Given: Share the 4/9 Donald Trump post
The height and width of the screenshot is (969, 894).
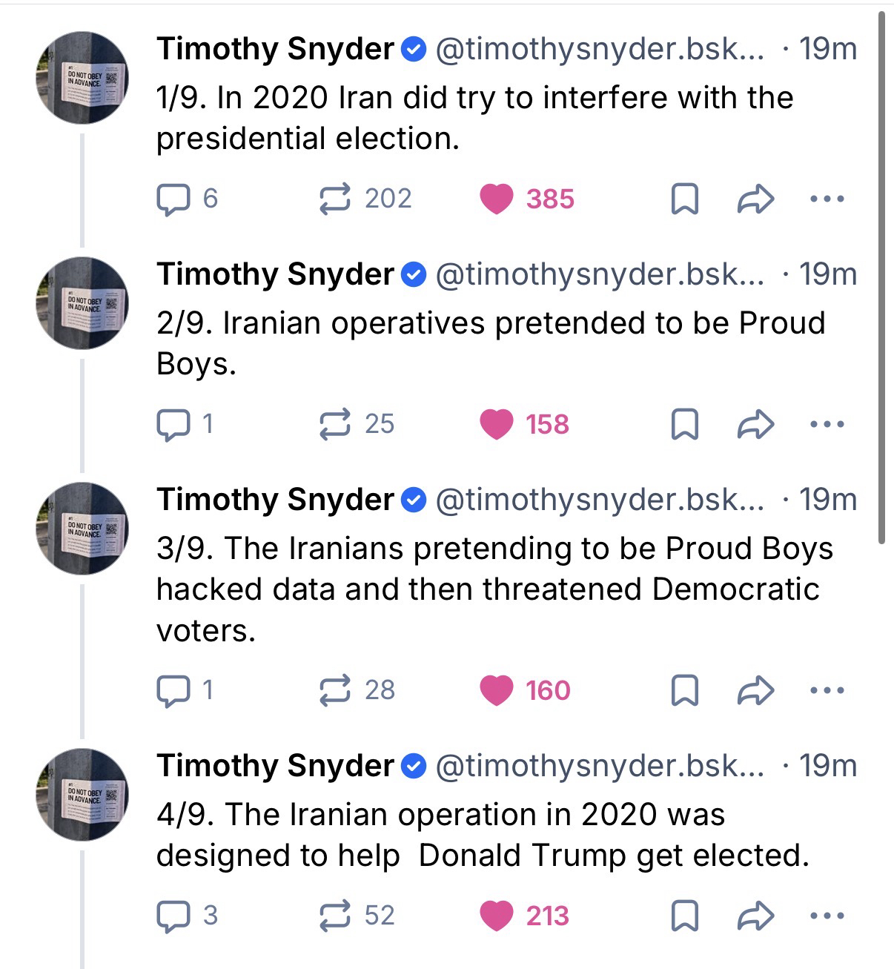Looking at the screenshot, I should (755, 916).
